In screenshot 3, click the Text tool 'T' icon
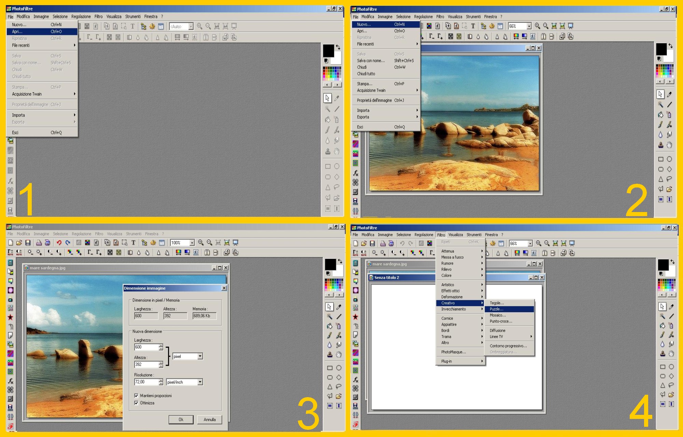This screenshot has height=437, width=683. point(133,243)
